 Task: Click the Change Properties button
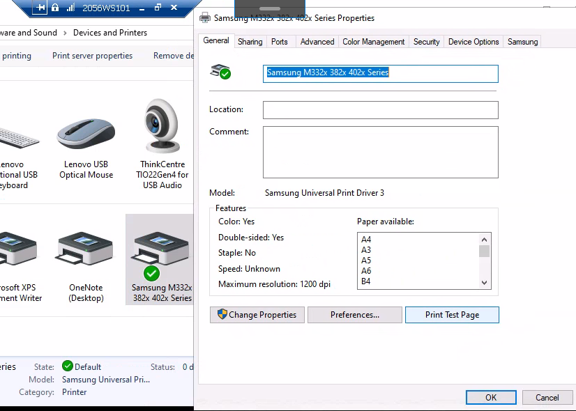257,315
